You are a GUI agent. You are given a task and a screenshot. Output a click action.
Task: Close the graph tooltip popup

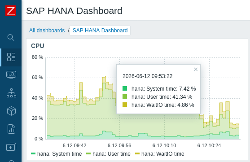[x=196, y=70]
